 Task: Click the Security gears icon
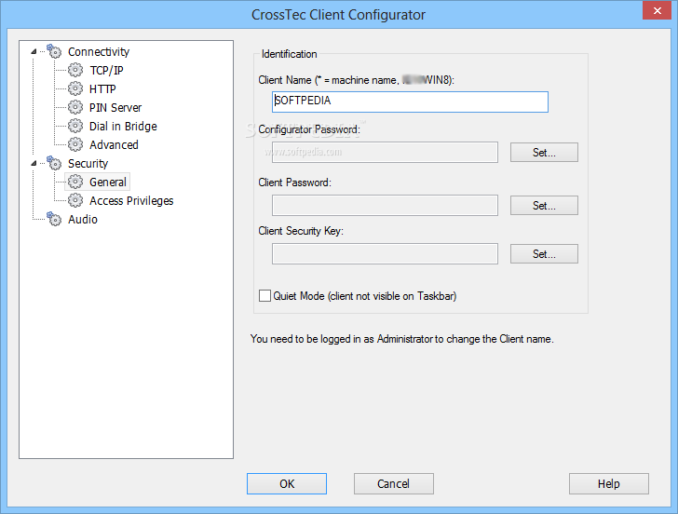coord(54,163)
